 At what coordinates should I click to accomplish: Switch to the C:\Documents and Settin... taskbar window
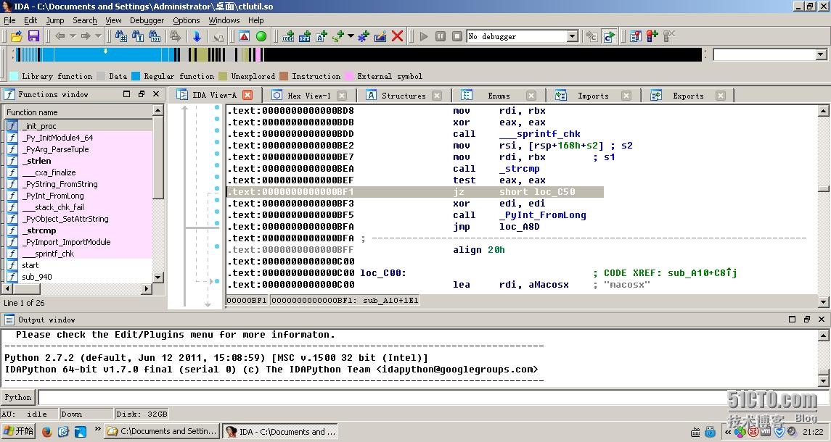(x=162, y=431)
